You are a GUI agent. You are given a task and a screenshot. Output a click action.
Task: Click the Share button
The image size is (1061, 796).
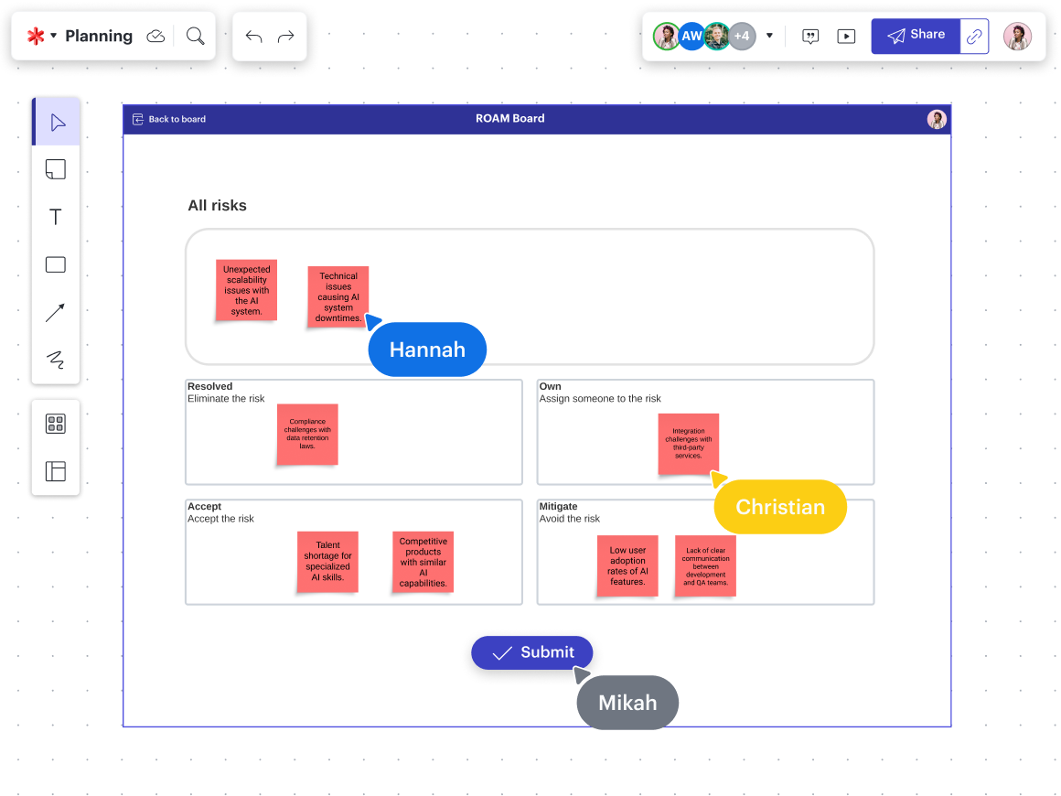point(916,36)
